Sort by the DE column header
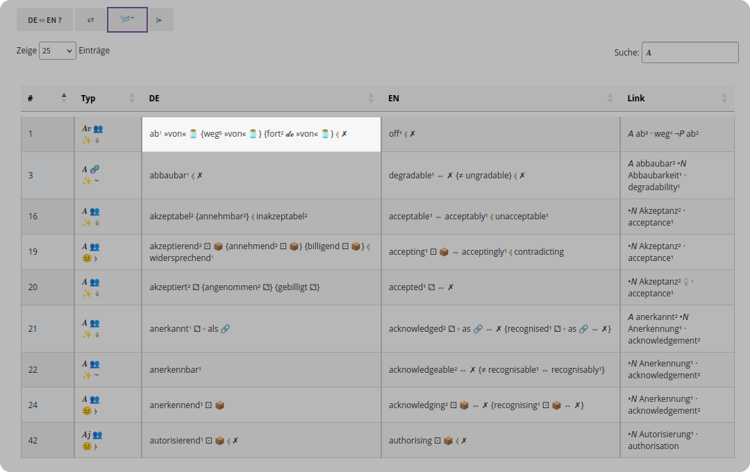 262,99
